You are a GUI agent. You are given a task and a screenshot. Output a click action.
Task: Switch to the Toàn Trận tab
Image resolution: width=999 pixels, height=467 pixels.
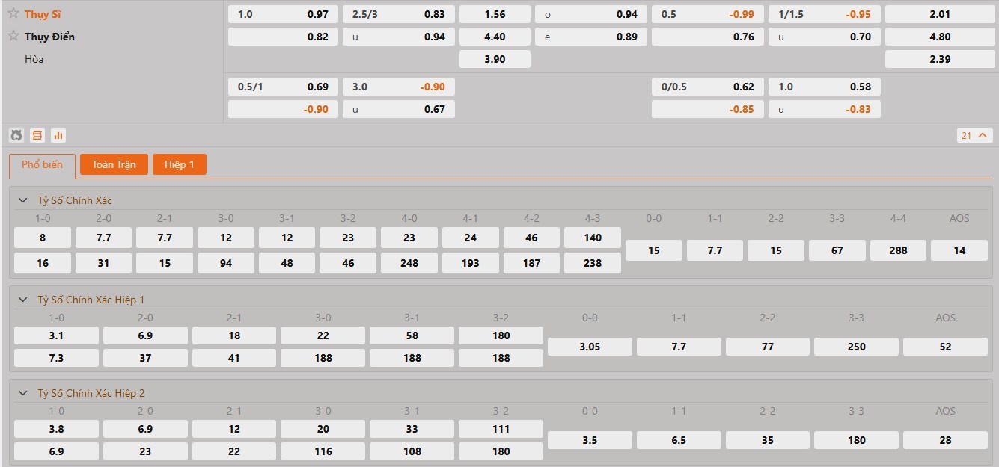[114, 164]
